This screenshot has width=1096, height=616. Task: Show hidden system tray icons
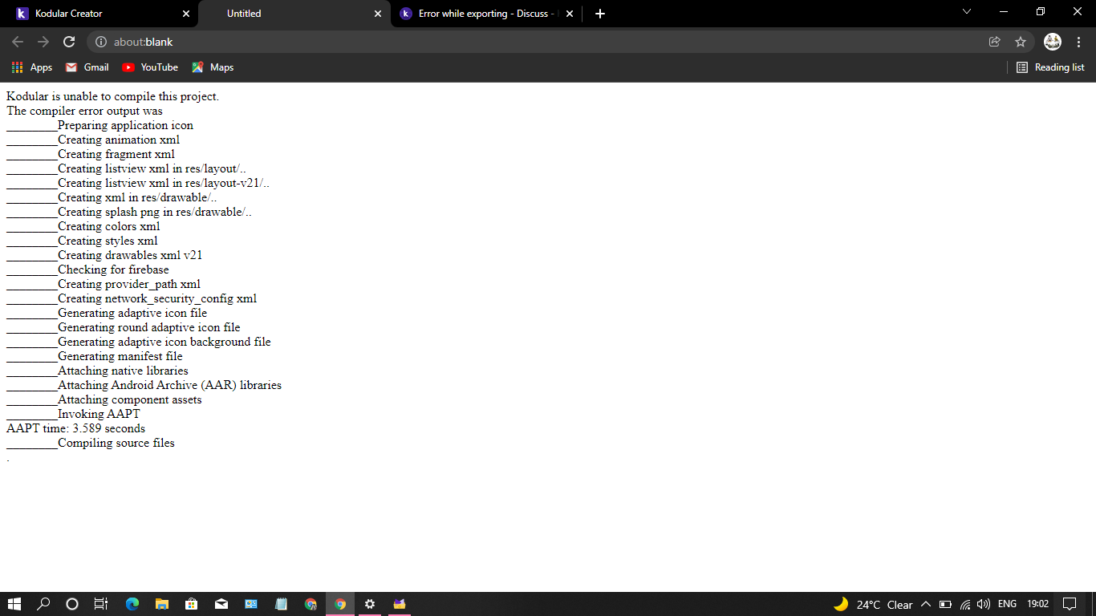point(925,604)
